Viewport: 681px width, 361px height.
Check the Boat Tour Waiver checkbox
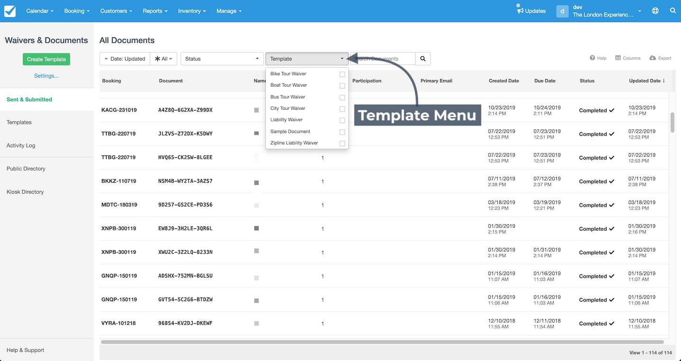[x=342, y=86]
